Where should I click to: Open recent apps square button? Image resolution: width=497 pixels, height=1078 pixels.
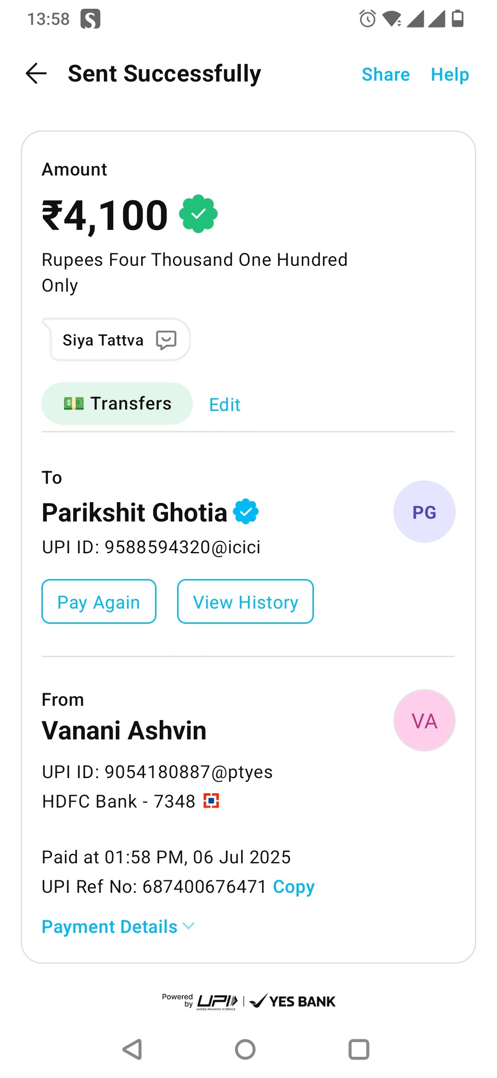[x=359, y=1050]
